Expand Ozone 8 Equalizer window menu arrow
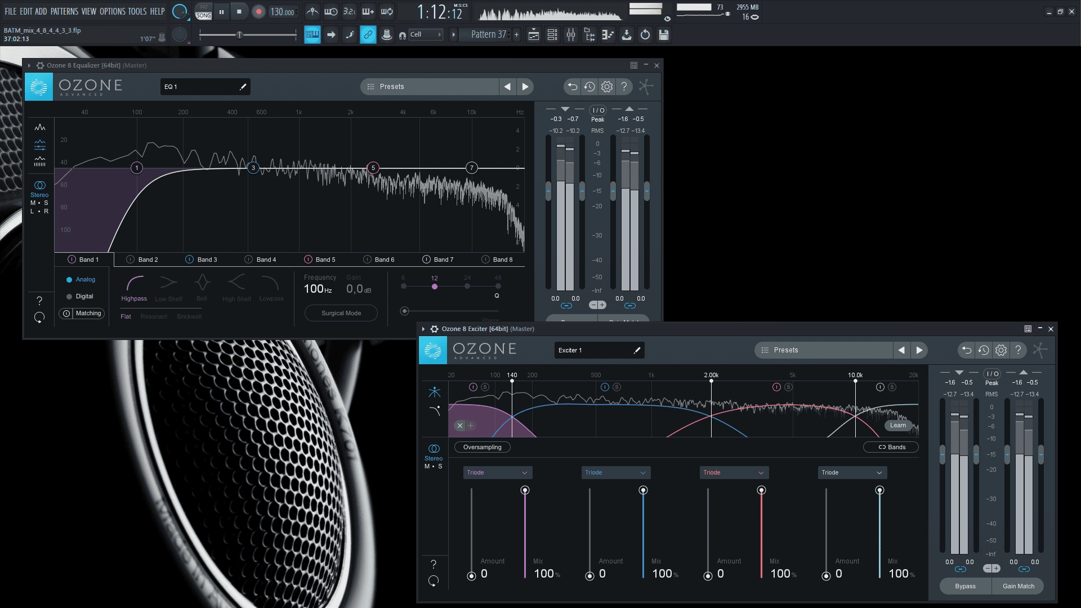This screenshot has width=1081, height=608. (x=29, y=65)
